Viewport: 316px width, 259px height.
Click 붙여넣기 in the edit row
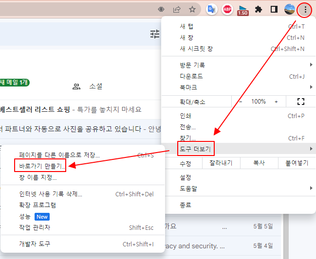point(297,163)
